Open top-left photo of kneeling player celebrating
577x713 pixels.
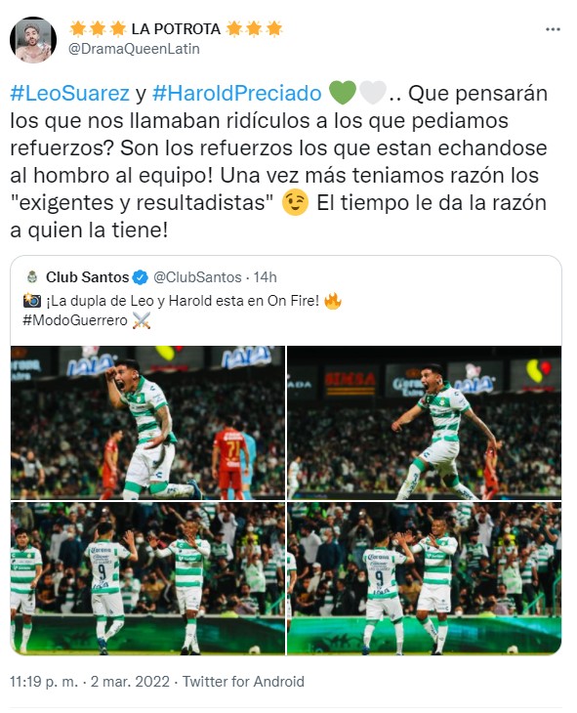(x=147, y=423)
